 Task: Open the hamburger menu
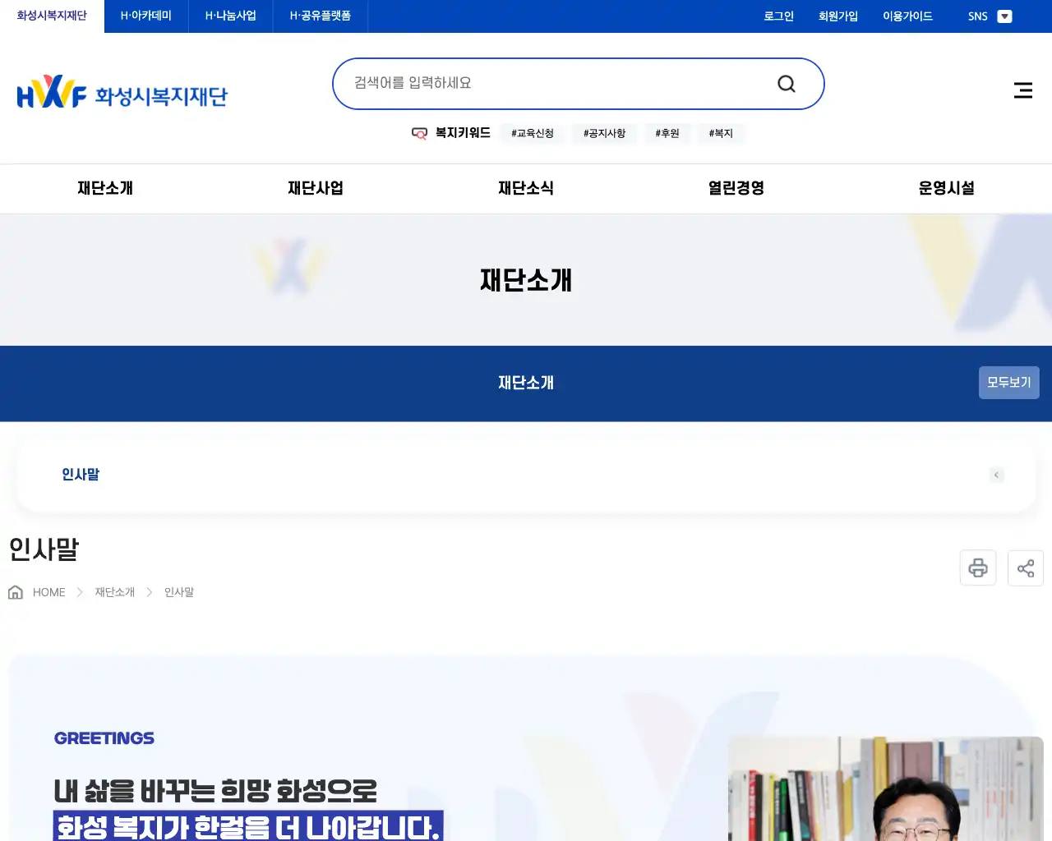[1022, 90]
